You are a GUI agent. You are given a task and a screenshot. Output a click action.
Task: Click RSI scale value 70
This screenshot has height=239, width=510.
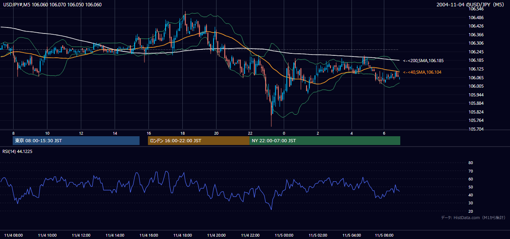(x=470, y=171)
